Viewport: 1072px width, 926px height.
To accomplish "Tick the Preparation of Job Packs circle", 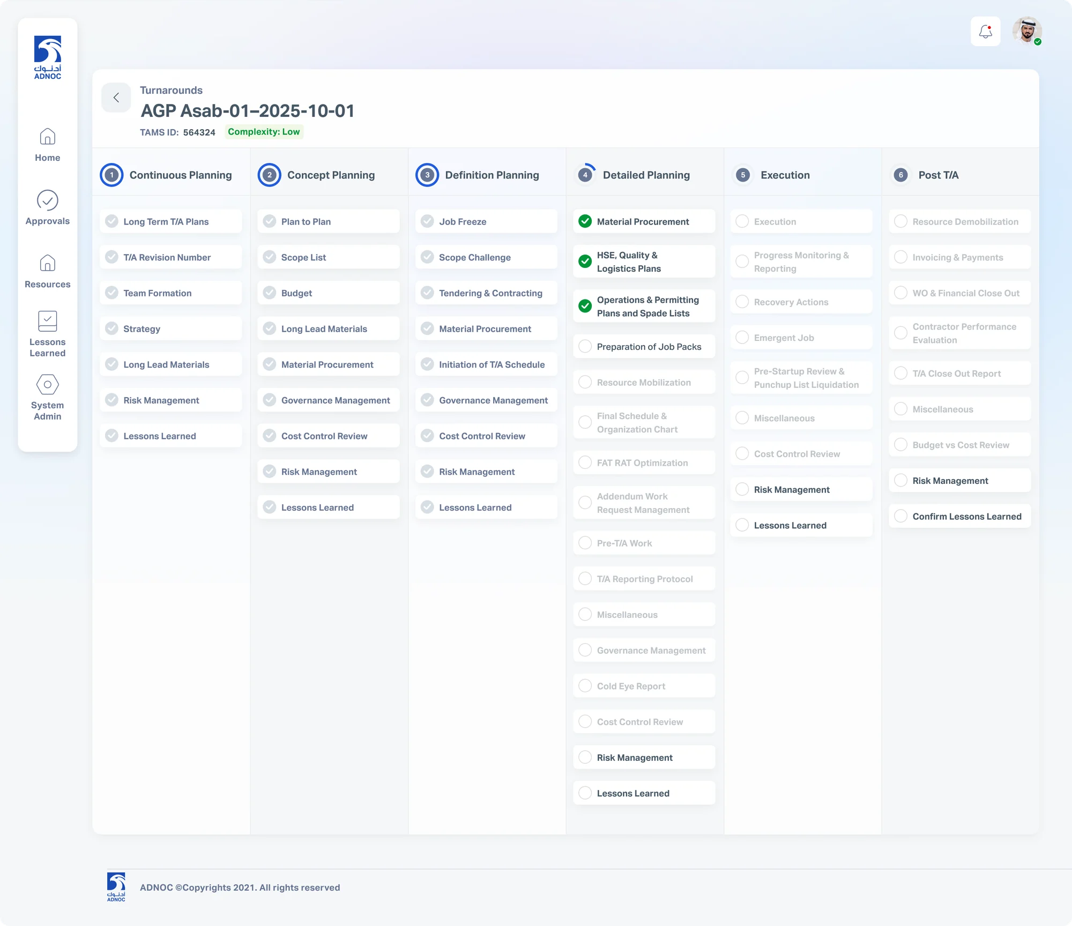I will click(585, 346).
